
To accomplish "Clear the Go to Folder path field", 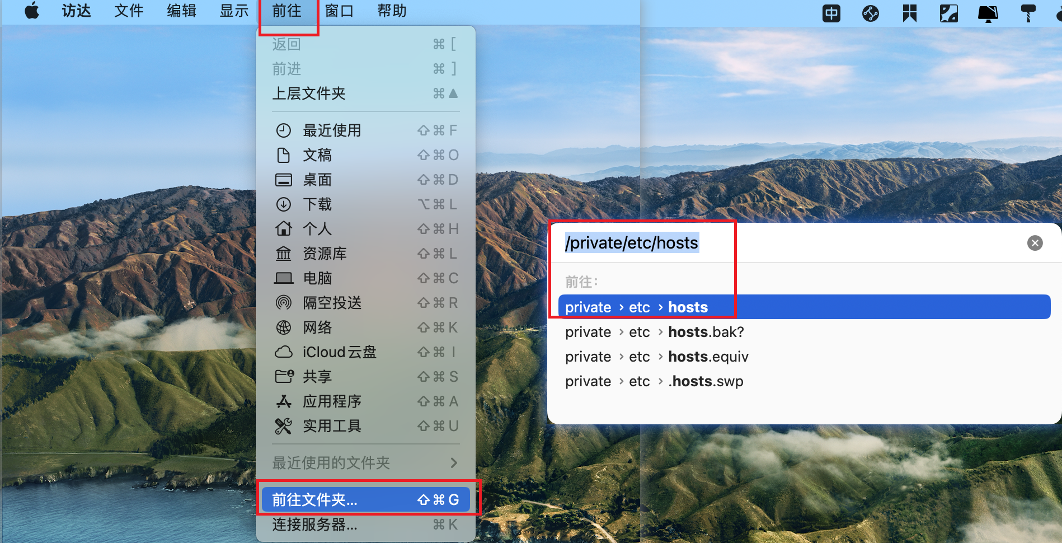I will (x=1035, y=243).
